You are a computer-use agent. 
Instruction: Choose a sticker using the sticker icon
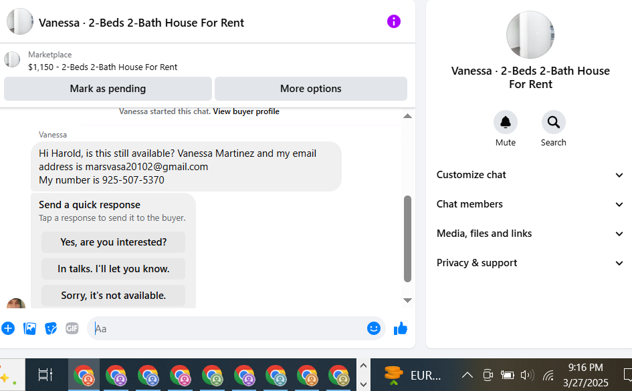coord(51,328)
